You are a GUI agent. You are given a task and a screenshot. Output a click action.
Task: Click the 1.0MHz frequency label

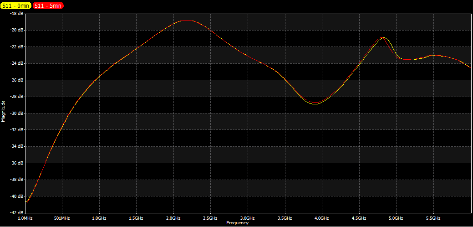coord(25,218)
